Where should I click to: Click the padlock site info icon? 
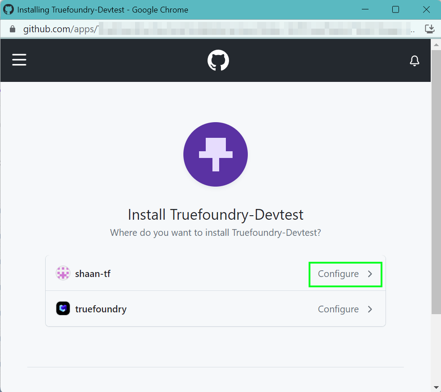pyautogui.click(x=13, y=29)
